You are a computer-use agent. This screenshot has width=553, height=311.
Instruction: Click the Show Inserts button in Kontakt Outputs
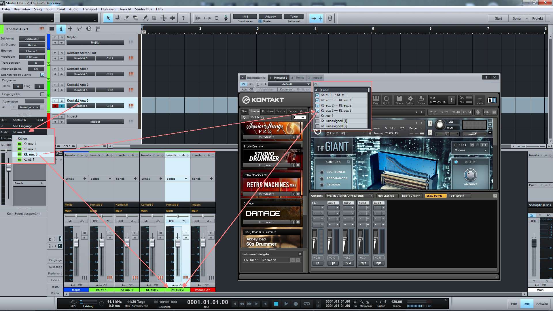point(434,196)
